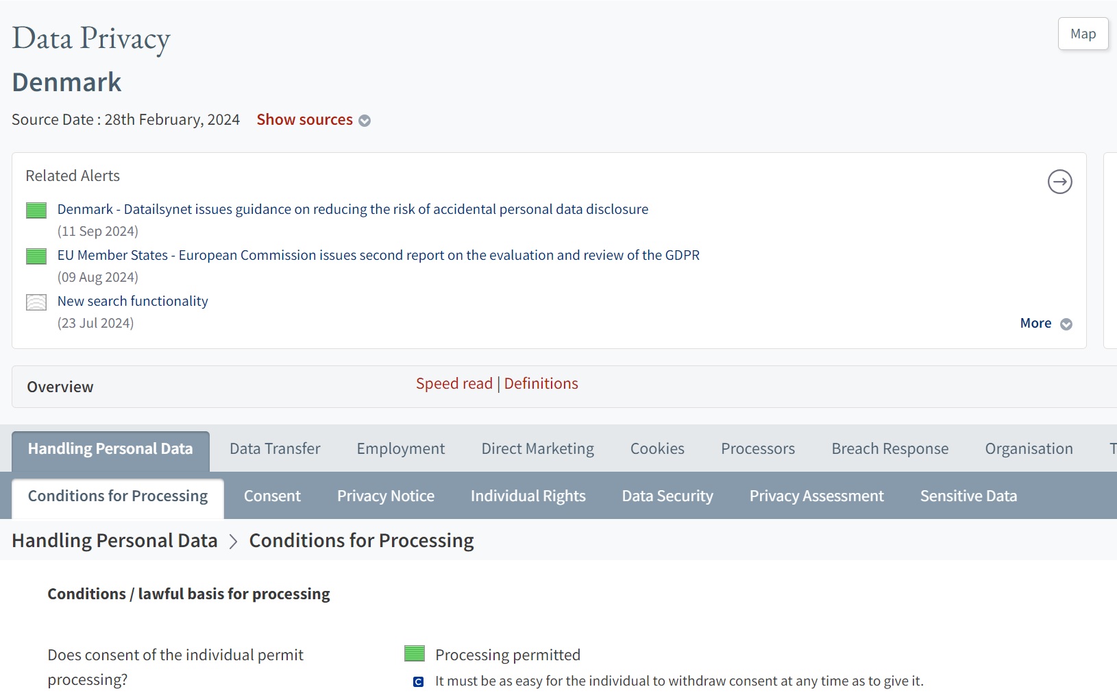The height and width of the screenshot is (700, 1117).
Task: Click the blue C icon beside withdraw consent note
Action: tap(418, 681)
